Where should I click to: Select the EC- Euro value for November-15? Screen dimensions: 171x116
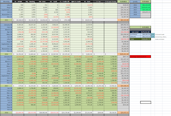coord(87,14)
